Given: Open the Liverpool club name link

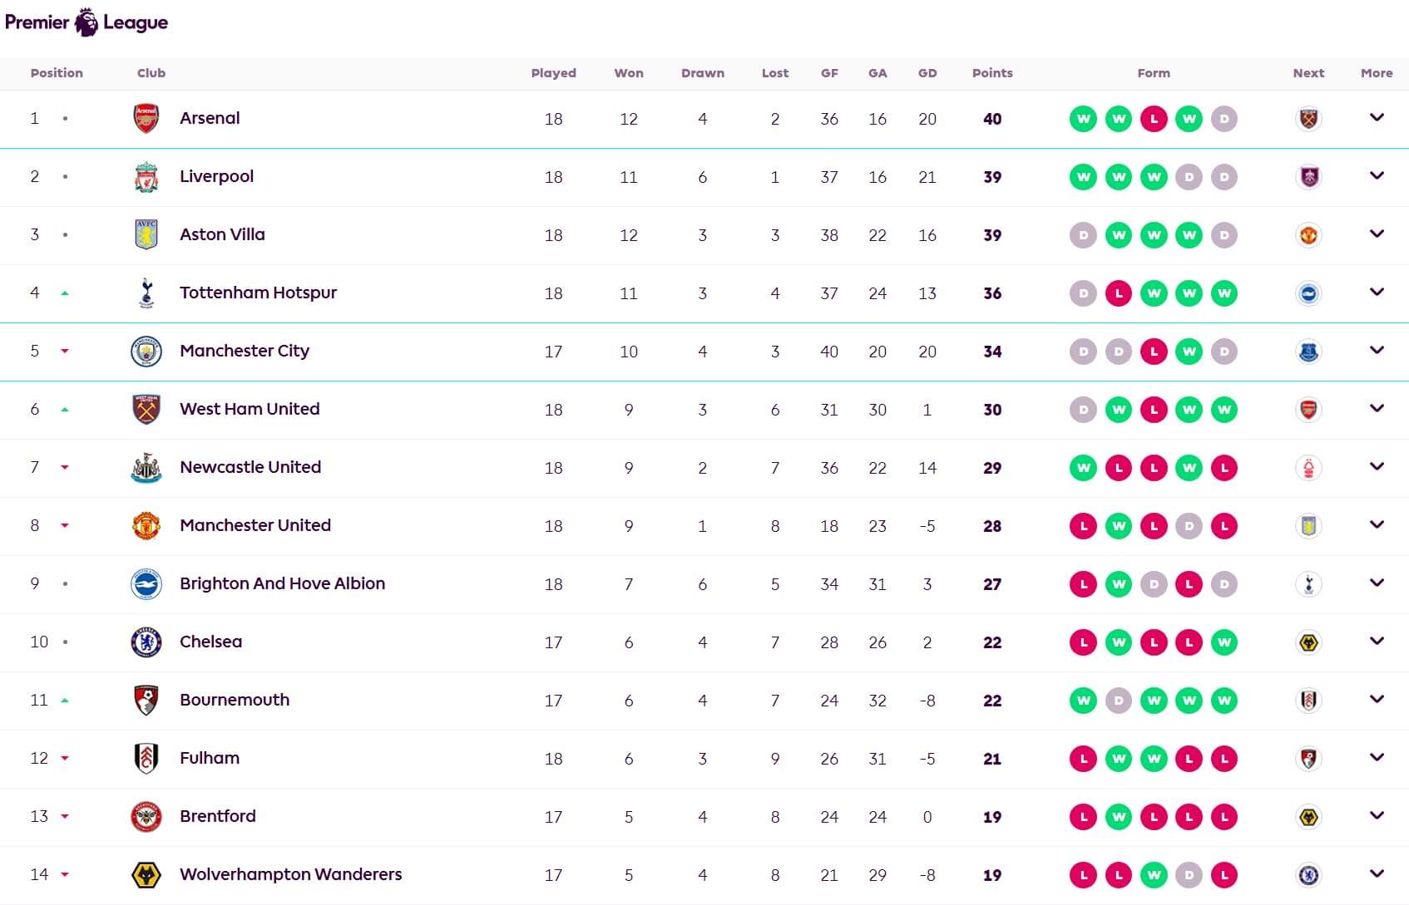Looking at the screenshot, I should [216, 176].
